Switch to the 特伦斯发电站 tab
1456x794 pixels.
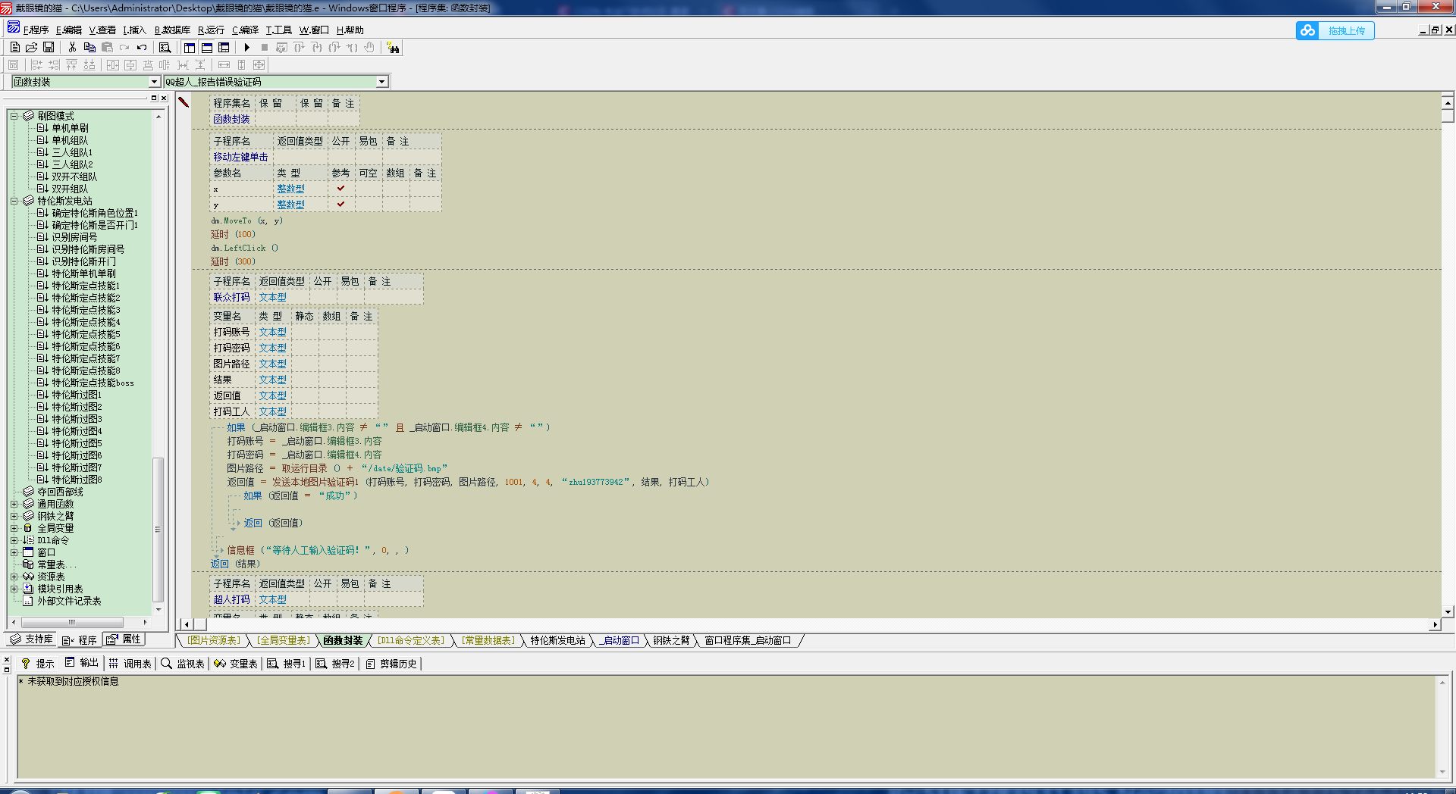557,640
